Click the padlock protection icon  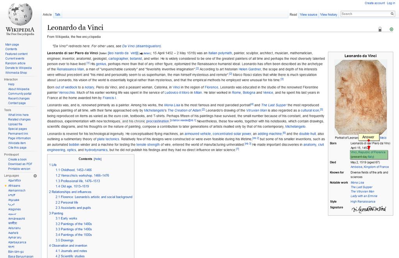coord(380,29)
